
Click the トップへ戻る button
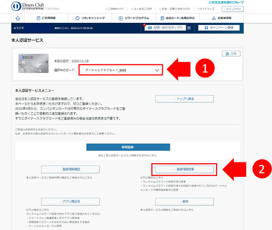click(x=184, y=99)
